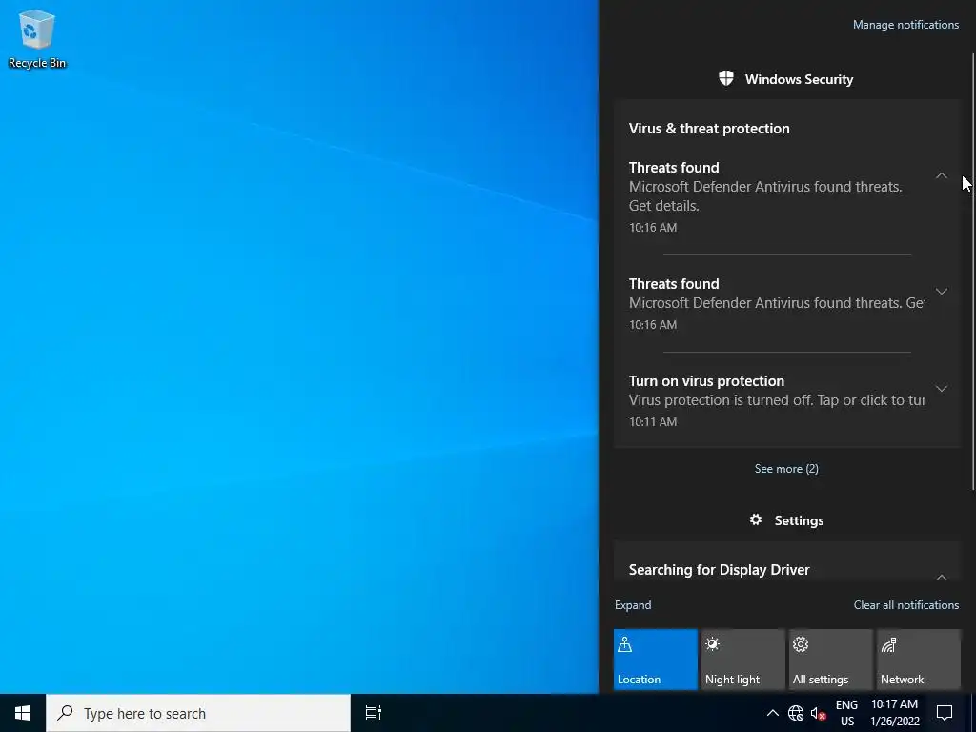Click the Windows Security group header text
The height and width of the screenshot is (732, 976).
[800, 79]
